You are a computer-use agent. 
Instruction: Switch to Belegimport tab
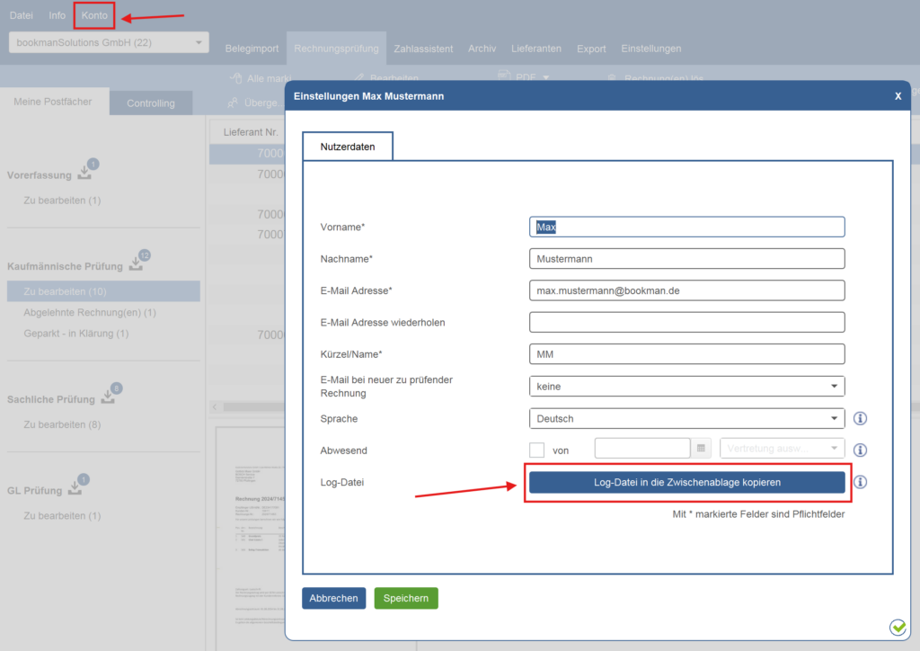click(x=252, y=49)
